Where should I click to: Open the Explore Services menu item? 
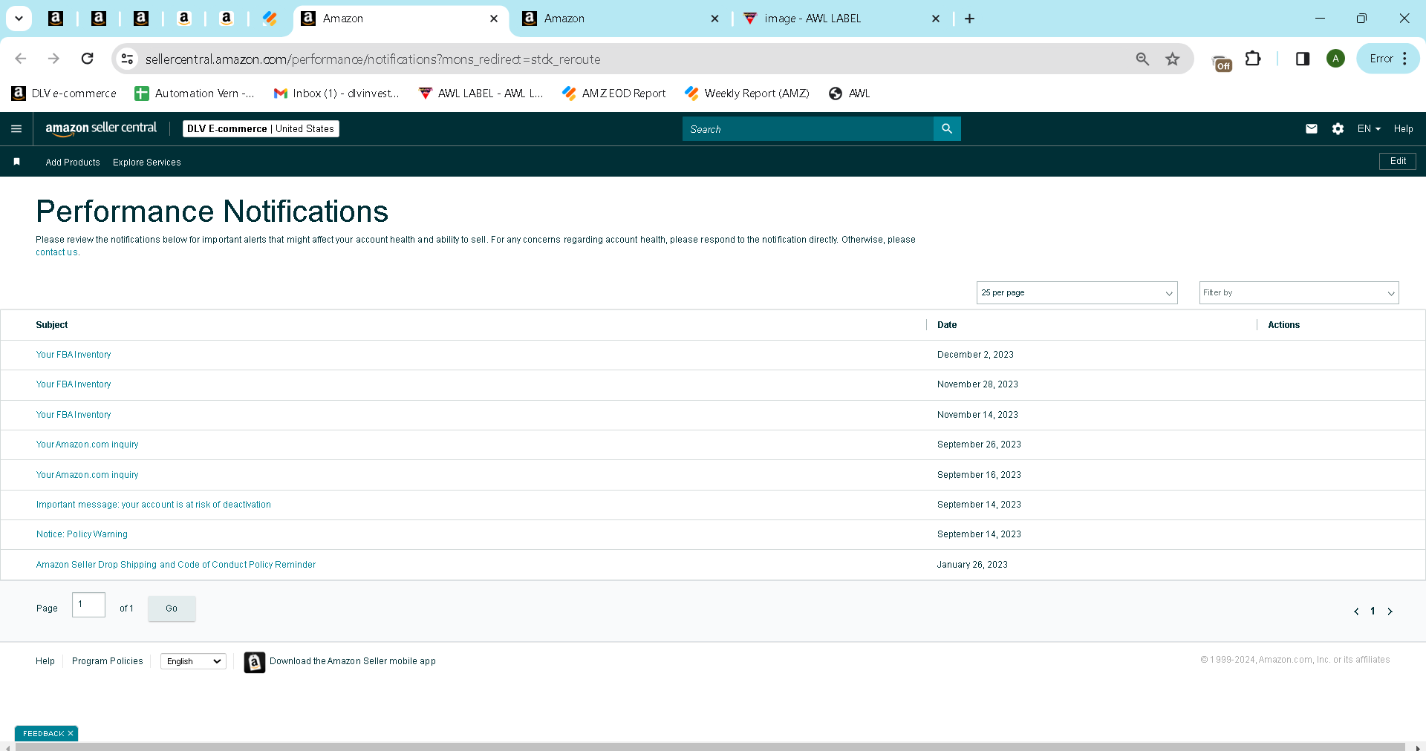(x=147, y=163)
